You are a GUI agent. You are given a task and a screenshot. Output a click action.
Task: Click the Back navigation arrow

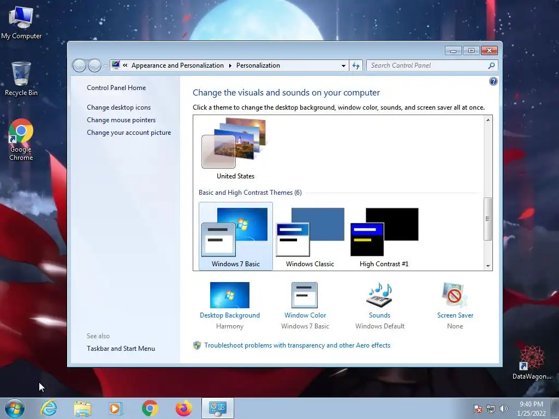(x=79, y=65)
